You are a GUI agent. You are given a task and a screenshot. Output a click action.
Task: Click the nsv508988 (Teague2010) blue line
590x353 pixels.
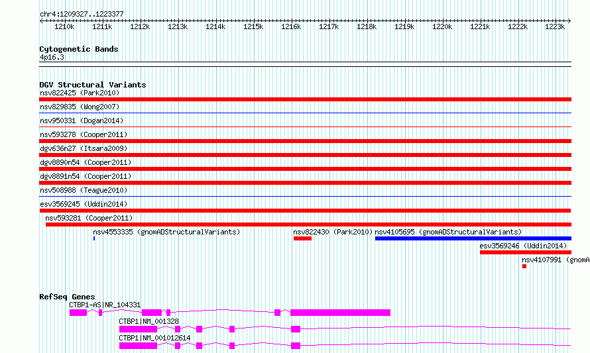tap(305, 196)
